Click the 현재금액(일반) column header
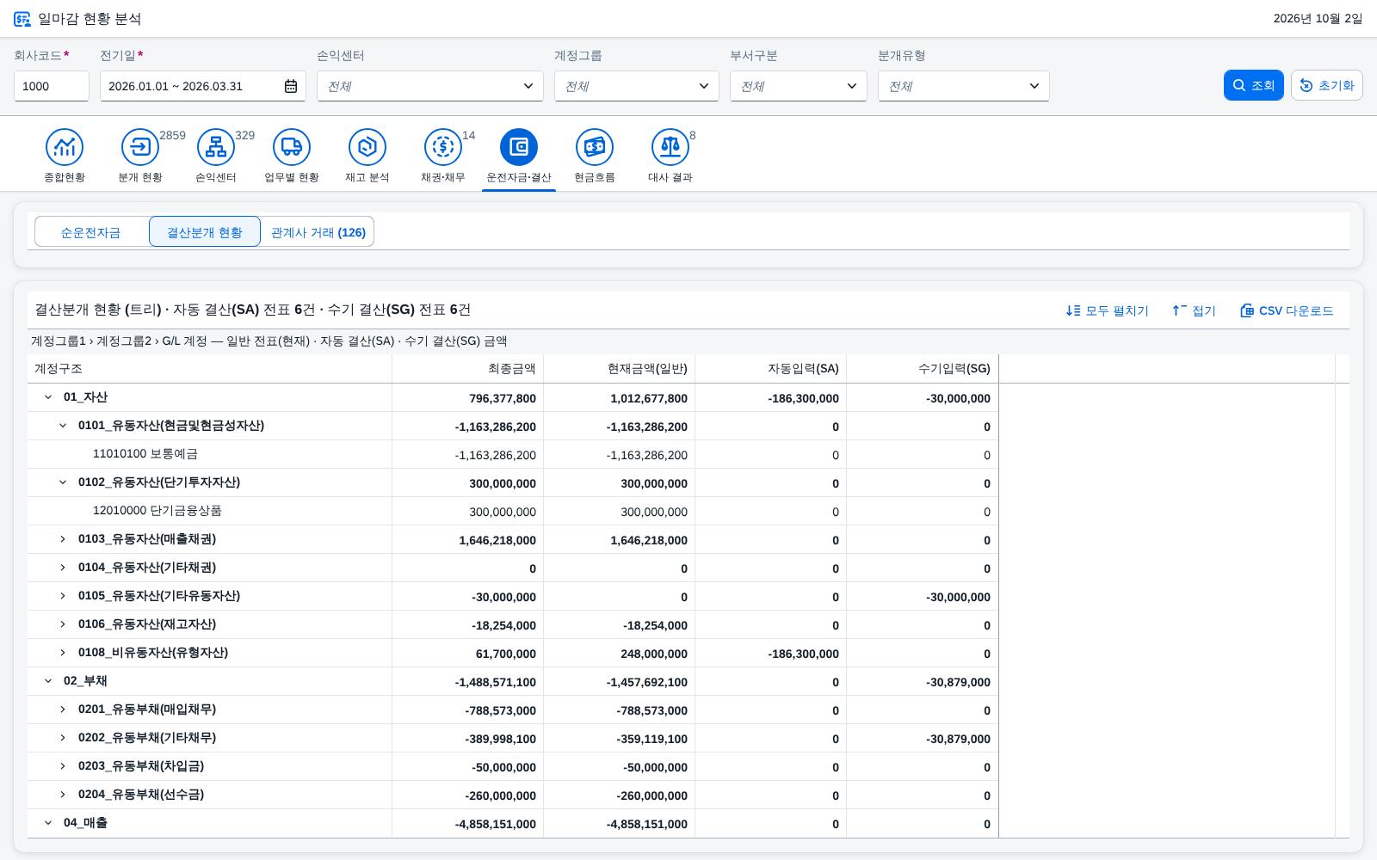 (620, 369)
